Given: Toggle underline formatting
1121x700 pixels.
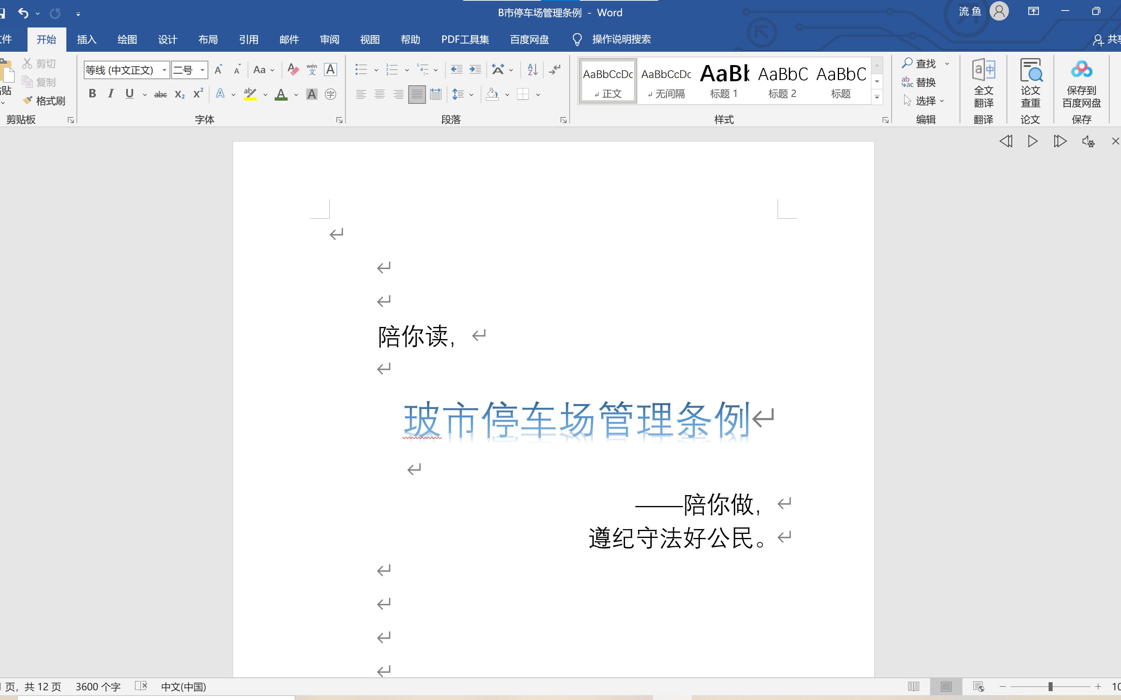Looking at the screenshot, I should click(x=130, y=94).
